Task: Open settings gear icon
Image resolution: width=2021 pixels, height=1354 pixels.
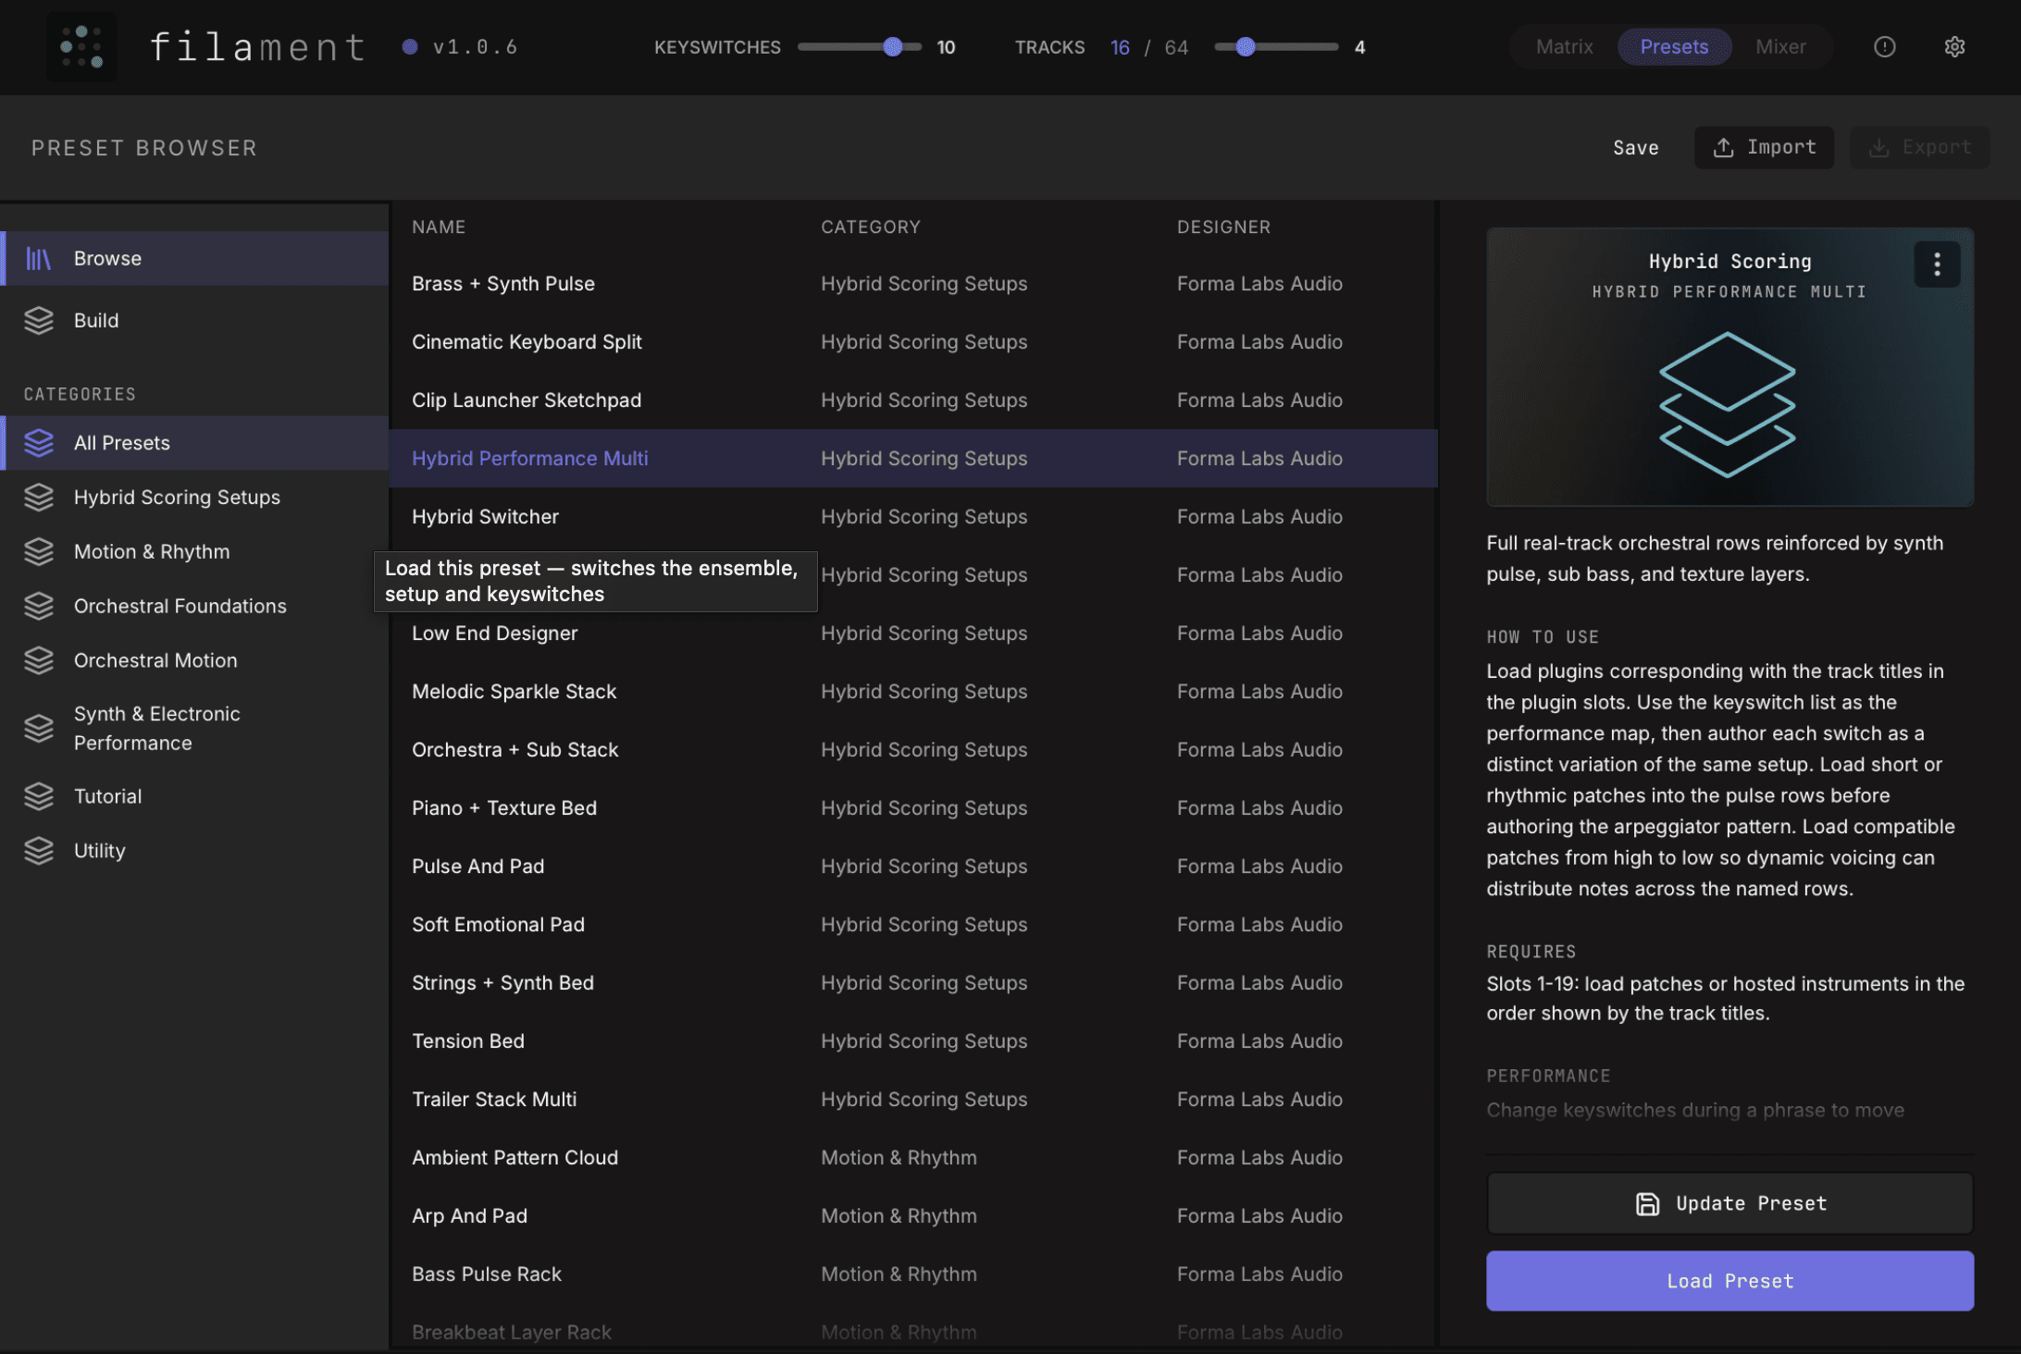Action: 1954,47
